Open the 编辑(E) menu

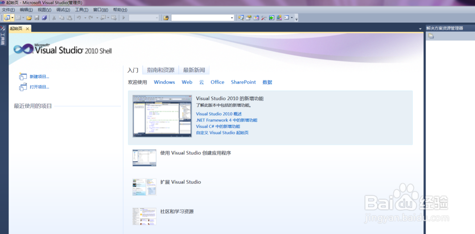(26, 9)
